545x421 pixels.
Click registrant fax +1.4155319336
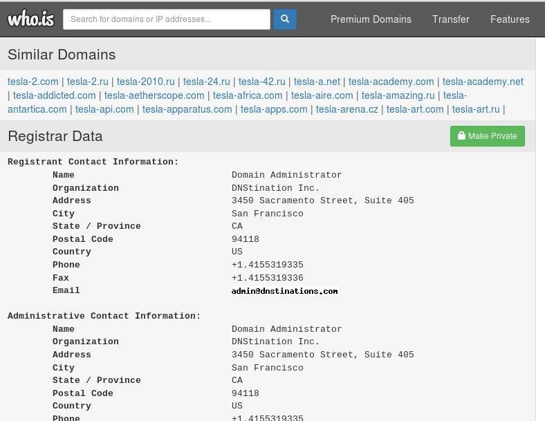[267, 278]
